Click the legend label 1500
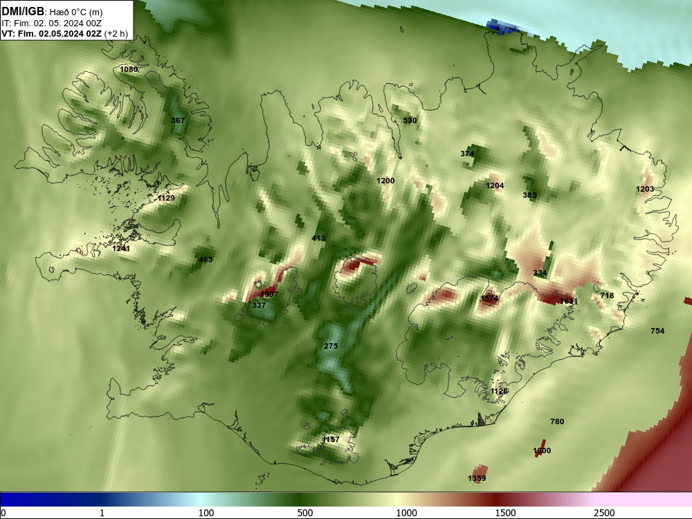 click(505, 513)
